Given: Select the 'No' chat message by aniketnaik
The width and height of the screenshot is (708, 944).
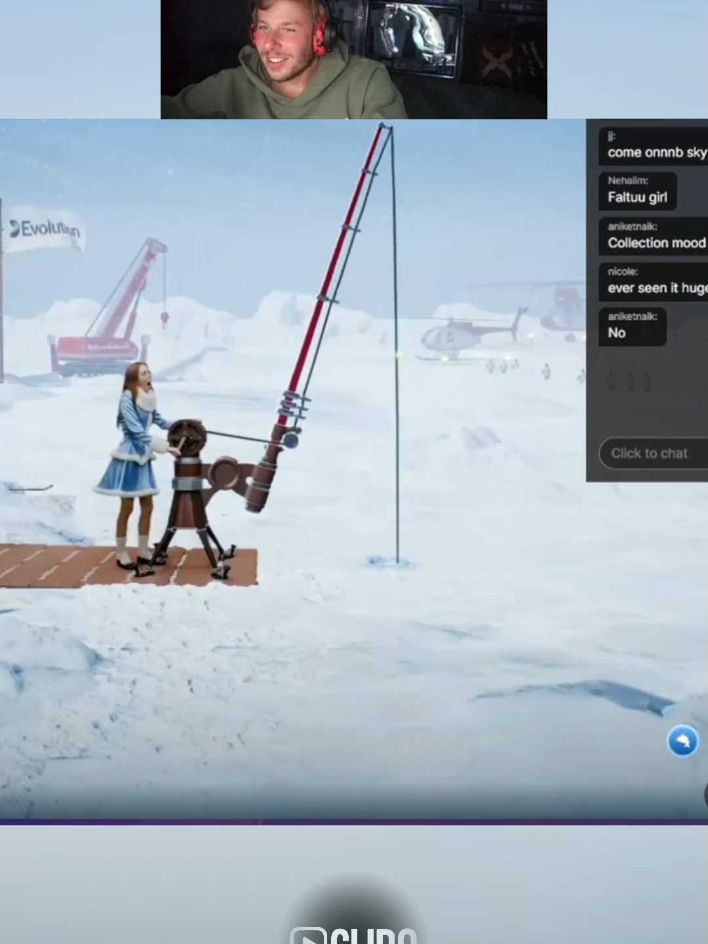Looking at the screenshot, I should pos(633,326).
